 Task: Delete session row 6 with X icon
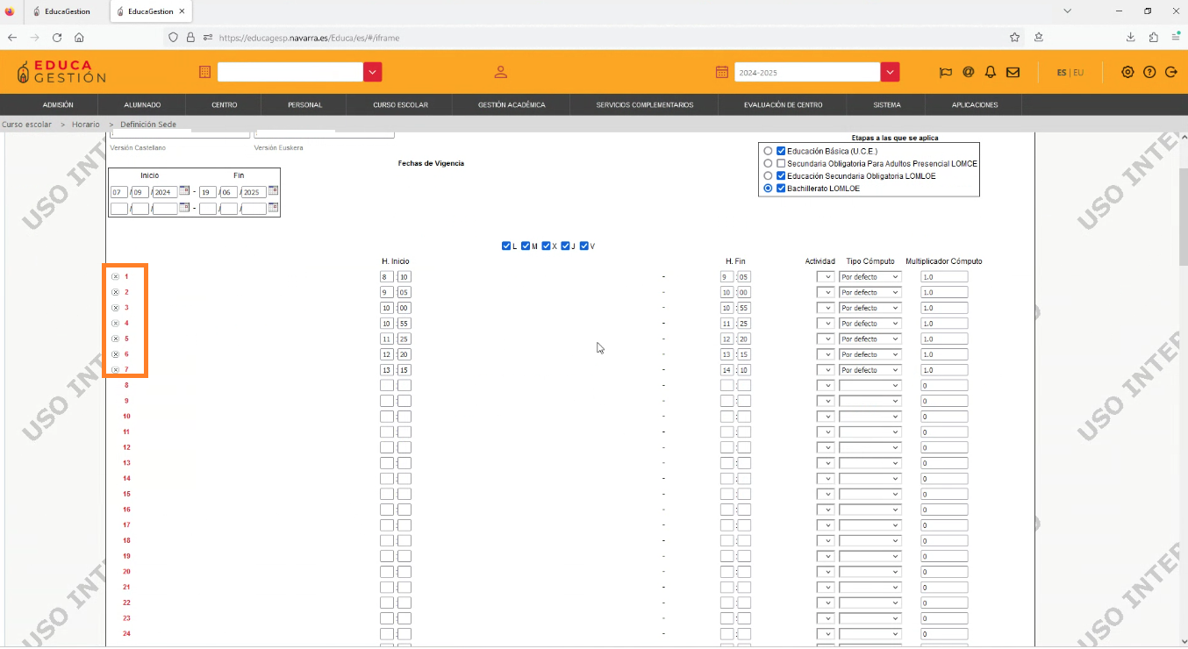coord(115,354)
